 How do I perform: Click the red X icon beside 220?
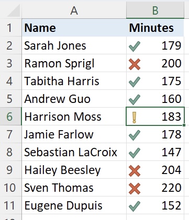[135, 189]
